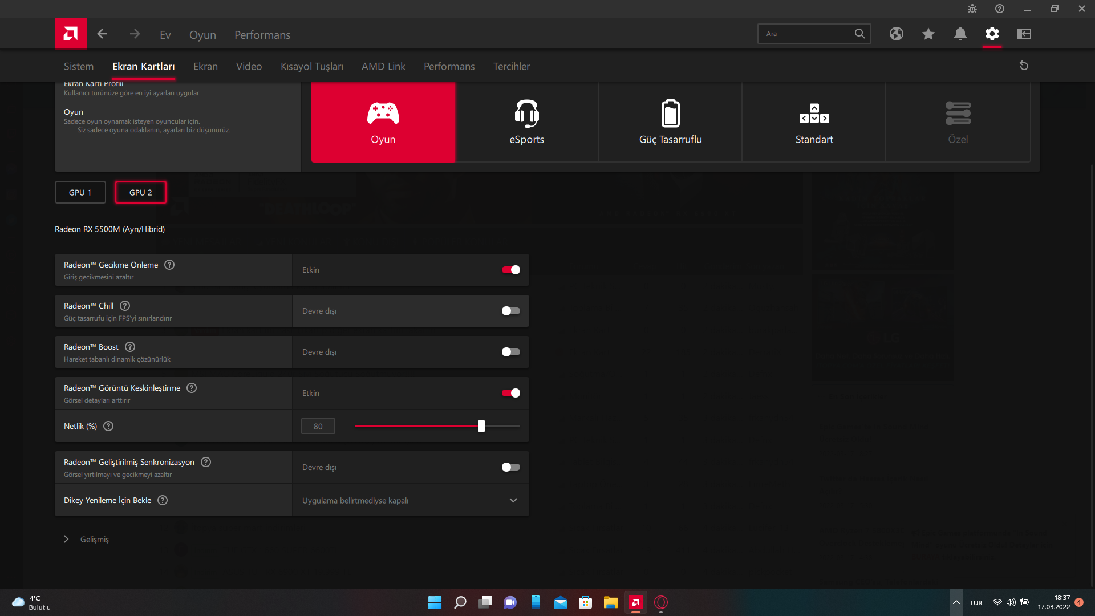1095x616 pixels.
Task: Open Dikey Yenileme İçin Bekle dropdown
Action: pos(411,500)
